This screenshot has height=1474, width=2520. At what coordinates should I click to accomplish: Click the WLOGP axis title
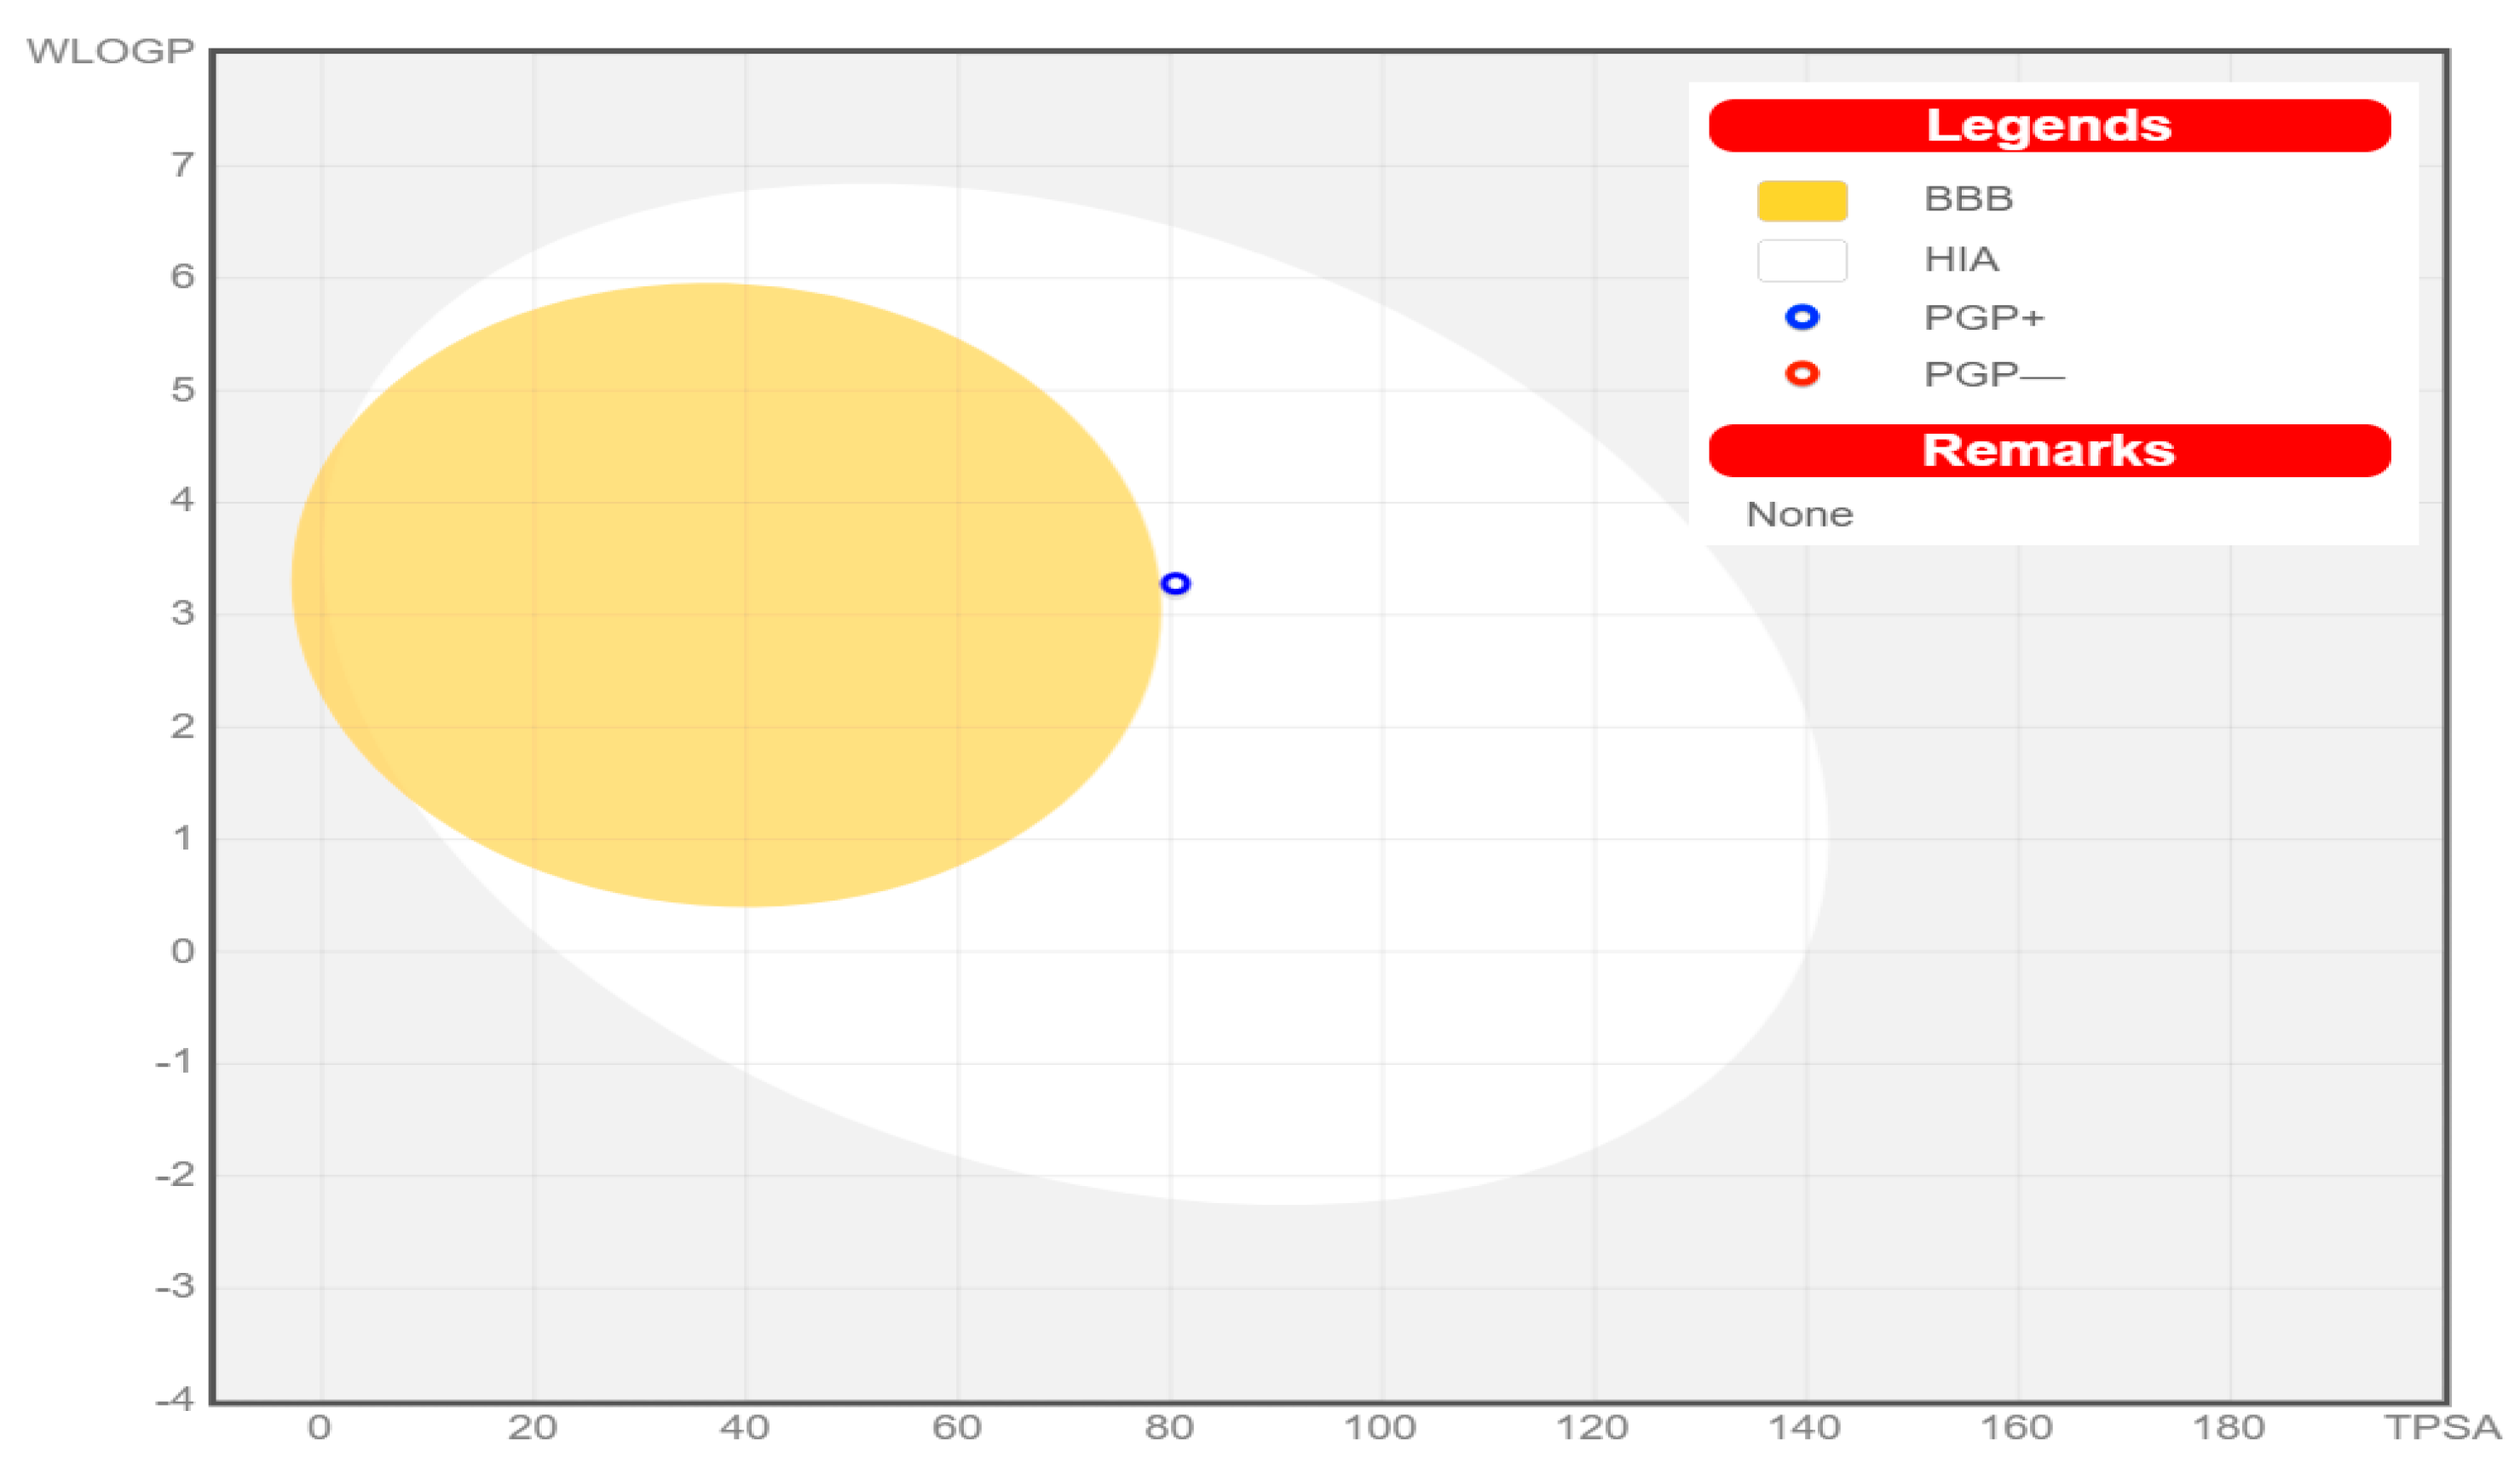110,51
